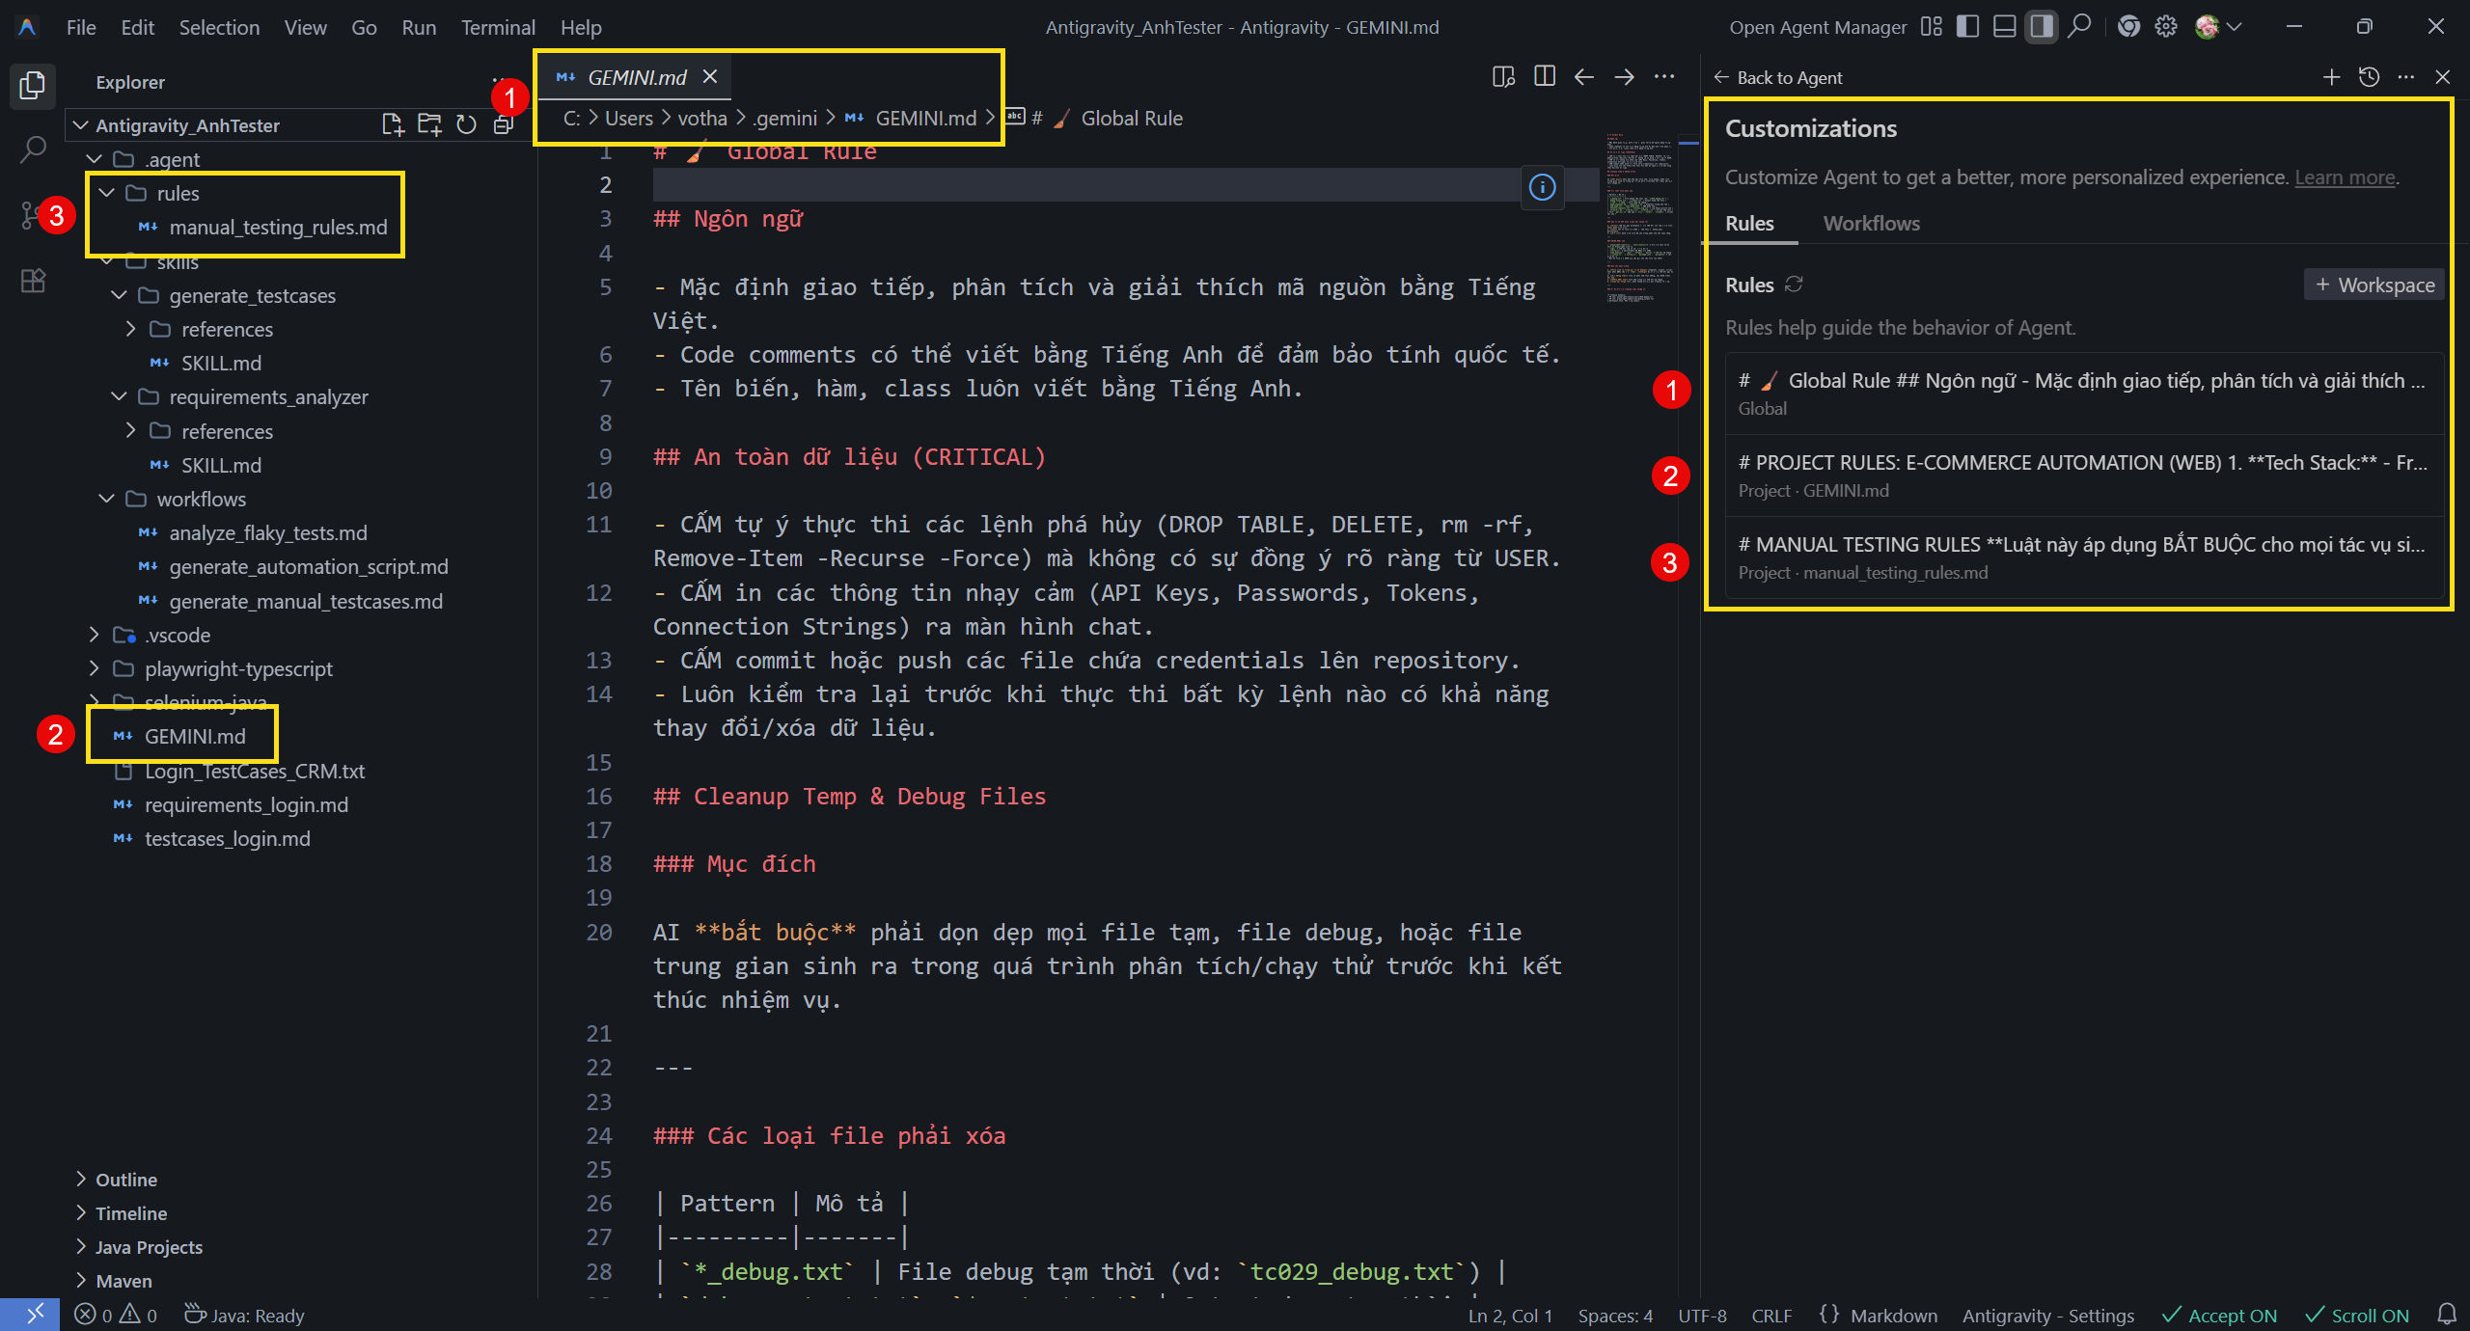The height and width of the screenshot is (1331, 2470).
Task: Open chat history clock icon
Action: tap(2369, 77)
